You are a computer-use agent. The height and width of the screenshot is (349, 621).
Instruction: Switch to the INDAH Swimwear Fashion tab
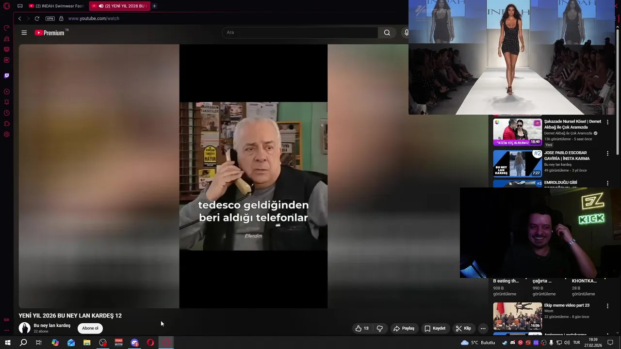coord(56,6)
